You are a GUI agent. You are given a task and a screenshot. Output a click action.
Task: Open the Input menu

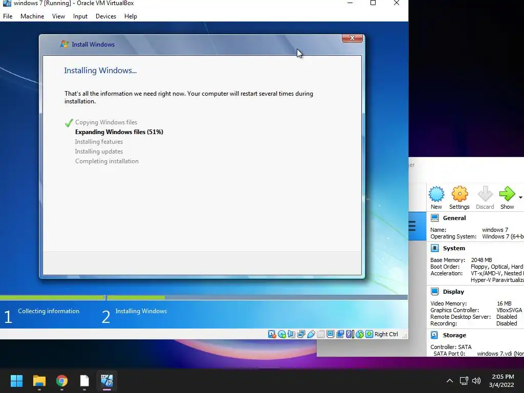80,16
